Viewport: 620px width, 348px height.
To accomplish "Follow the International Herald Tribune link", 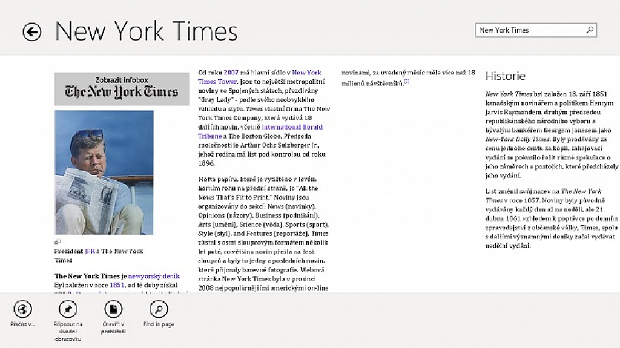I will [260, 132].
